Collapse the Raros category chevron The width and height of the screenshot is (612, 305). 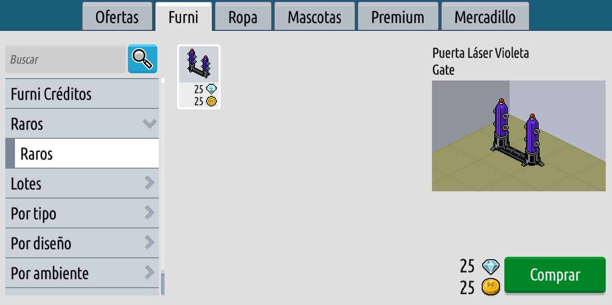pyautogui.click(x=150, y=124)
